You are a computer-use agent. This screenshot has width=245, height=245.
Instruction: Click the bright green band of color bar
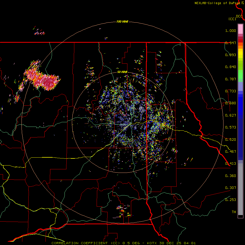tap(240, 74)
